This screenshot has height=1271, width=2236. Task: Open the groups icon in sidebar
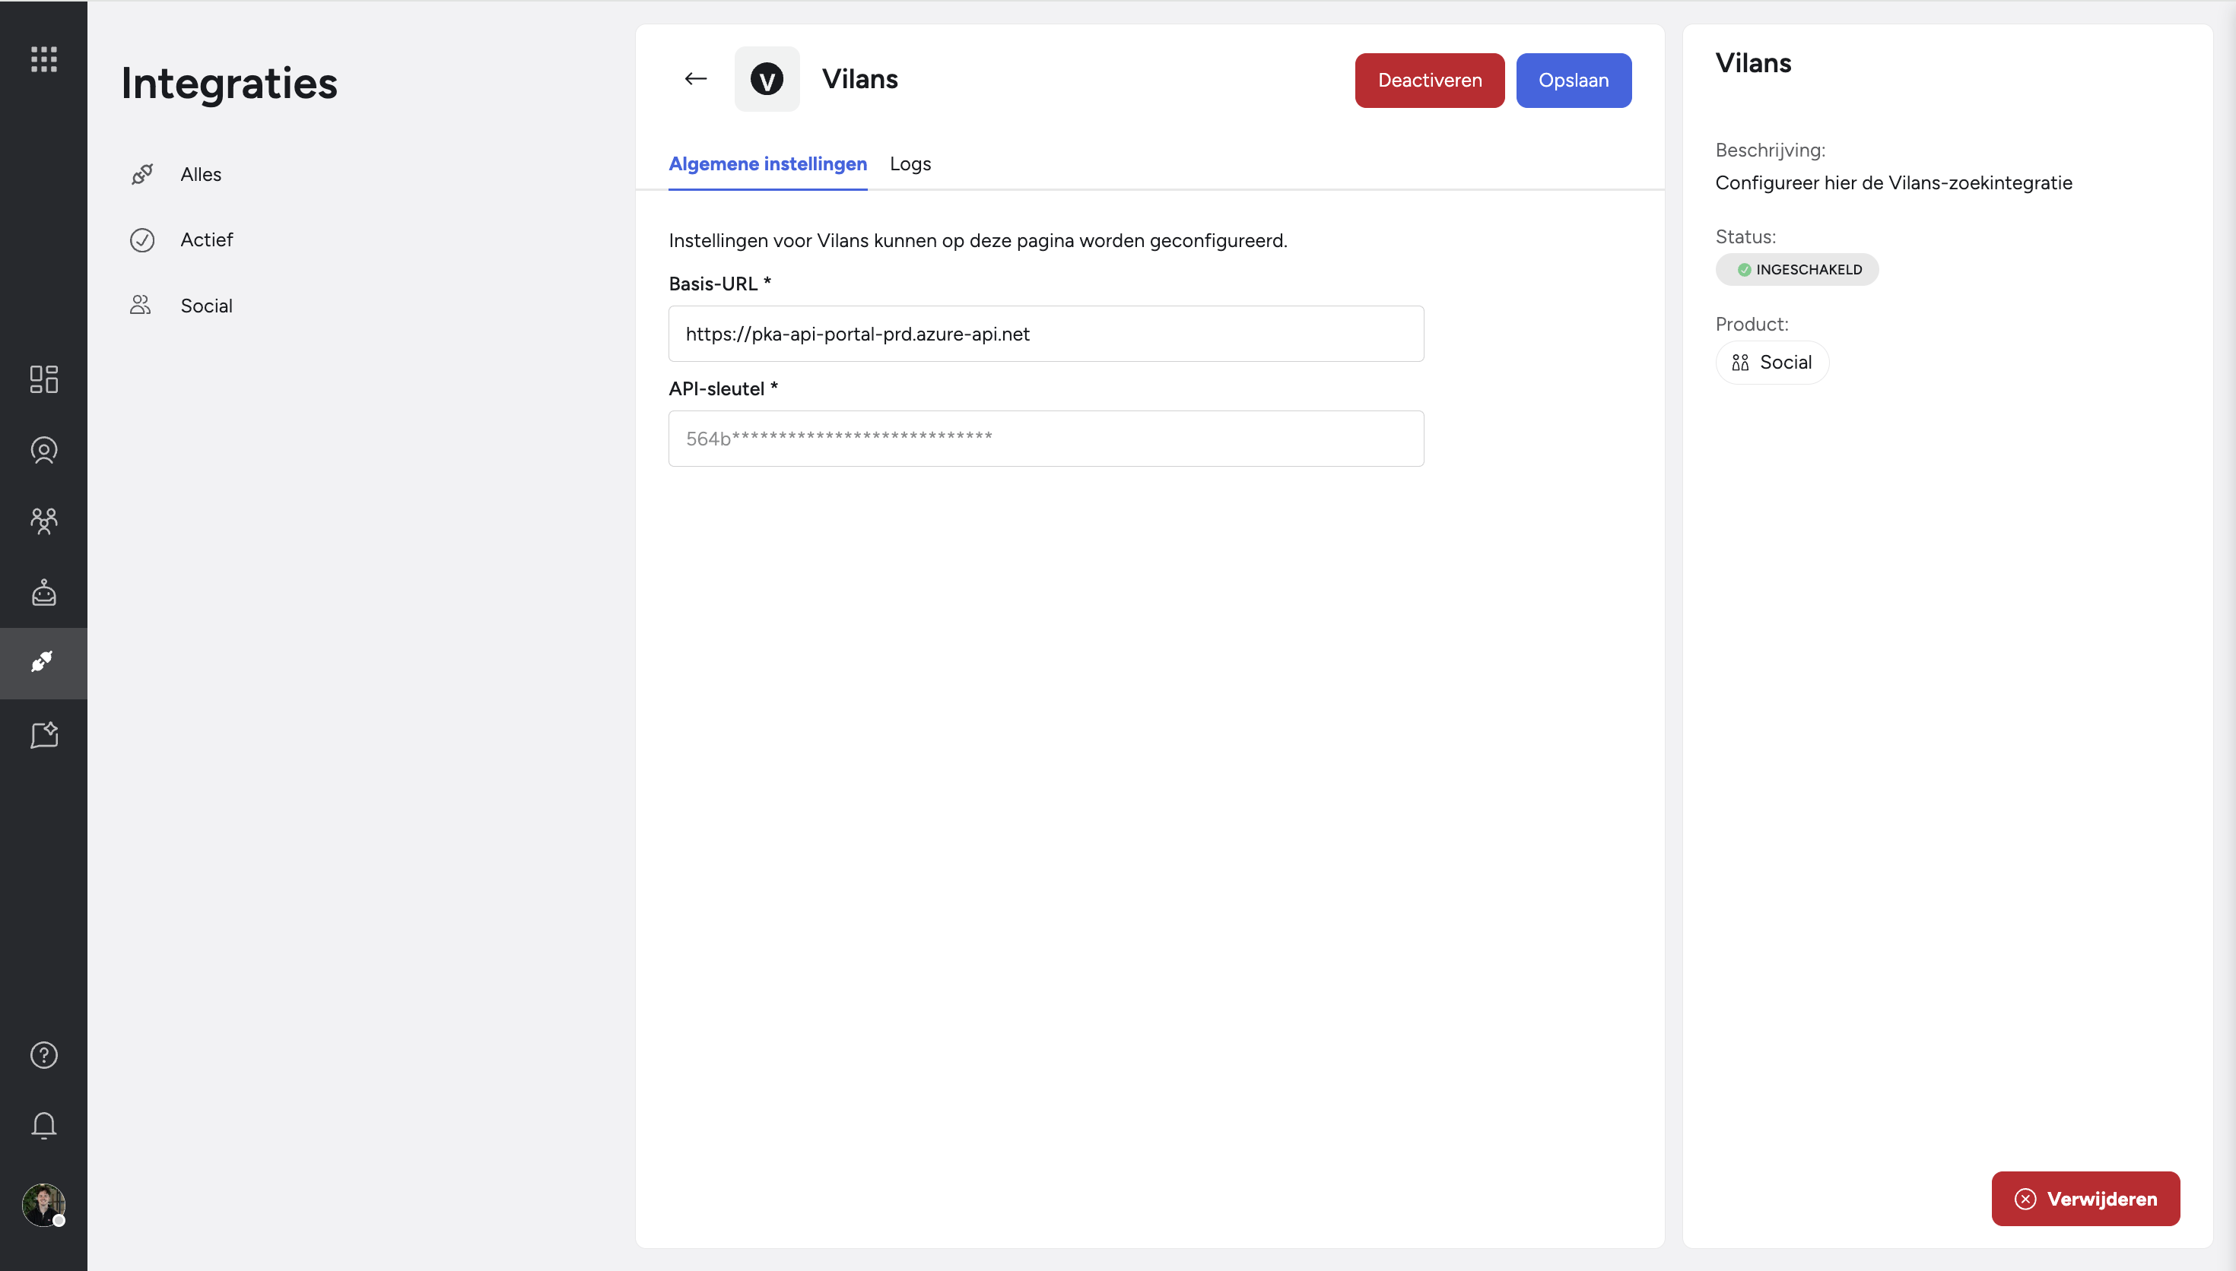pyautogui.click(x=43, y=521)
